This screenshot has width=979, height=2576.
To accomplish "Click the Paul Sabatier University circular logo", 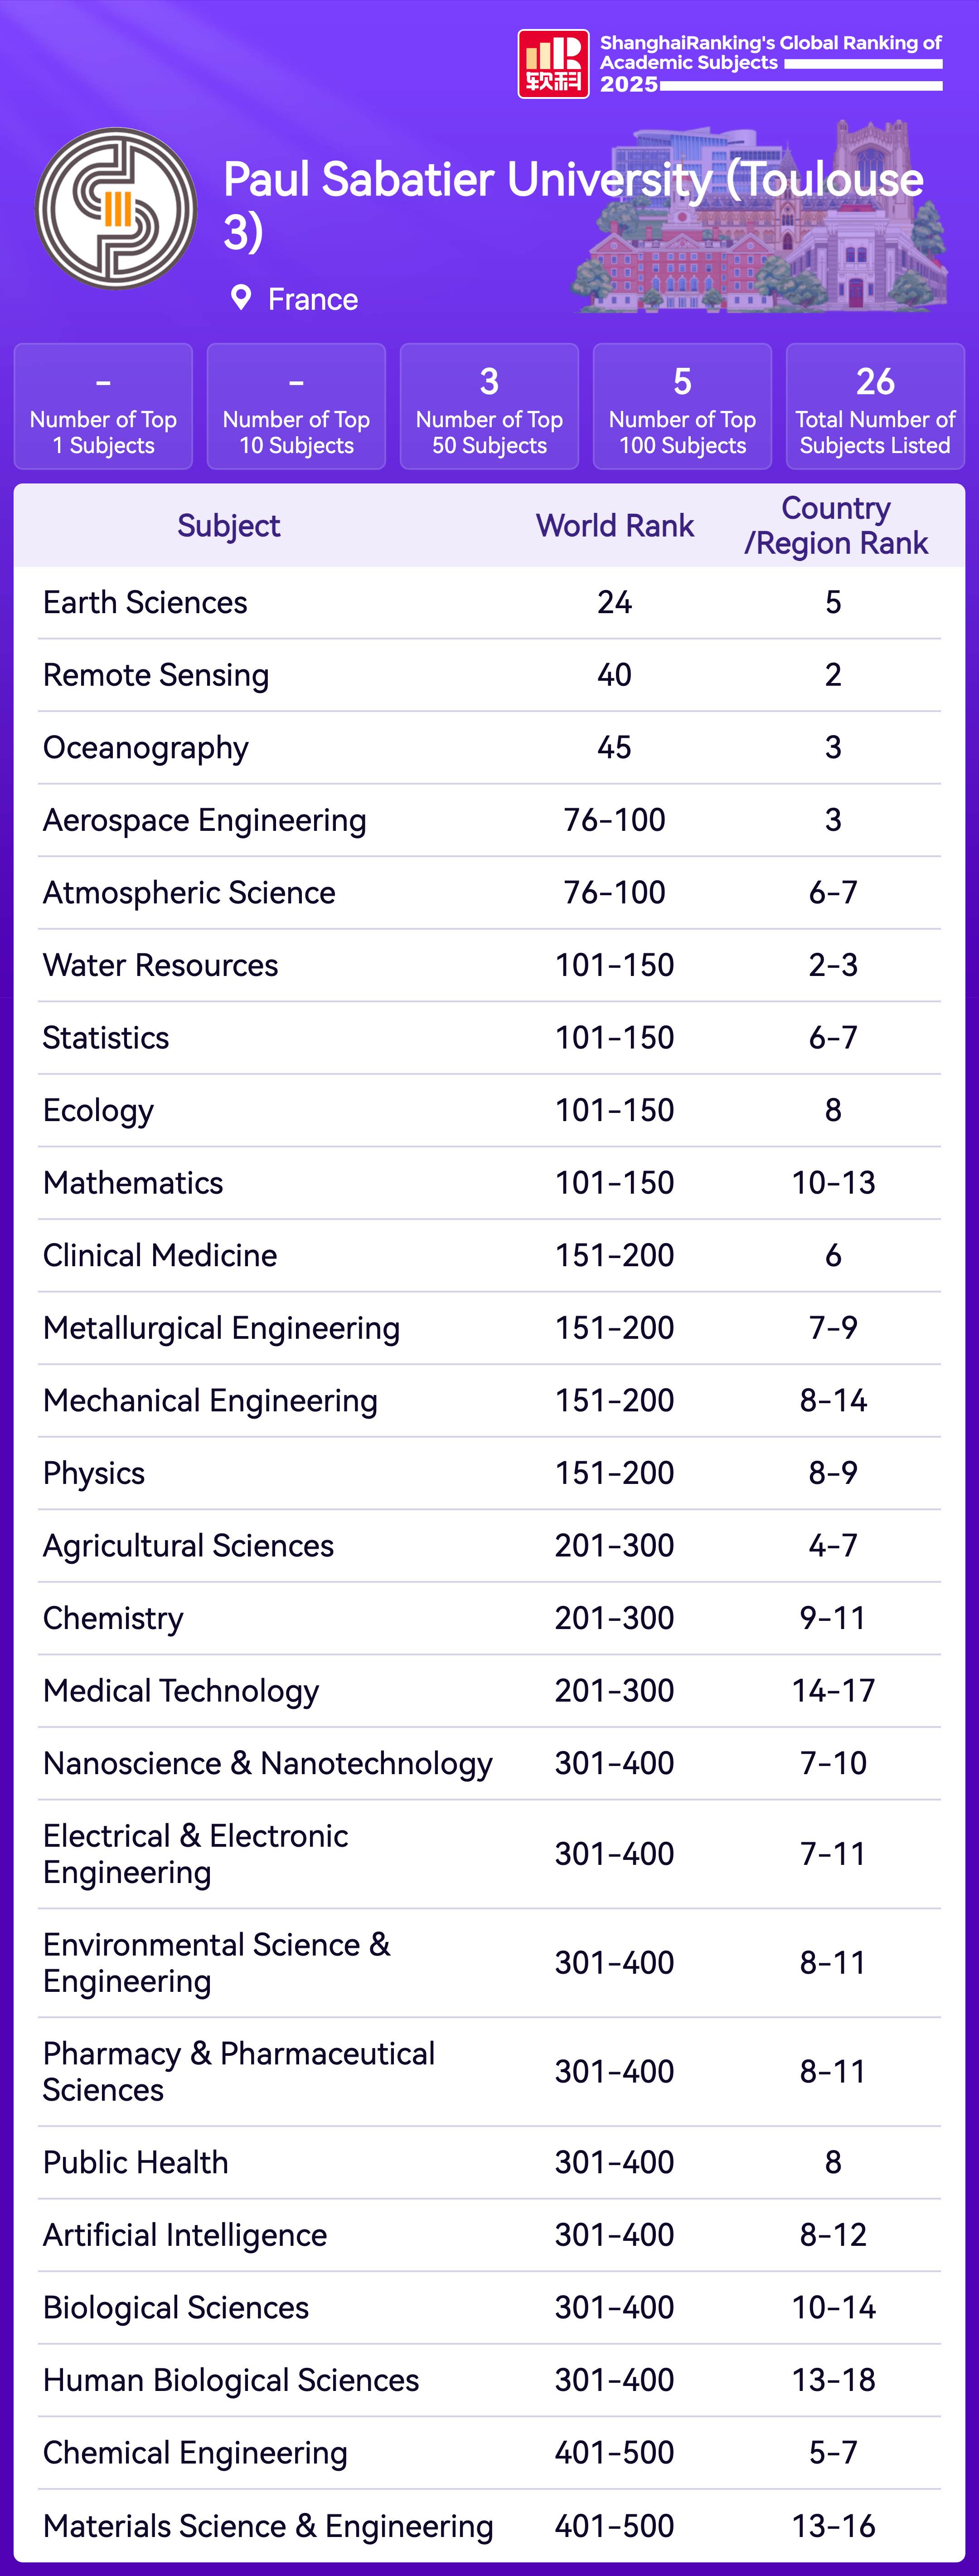I will click(x=116, y=209).
